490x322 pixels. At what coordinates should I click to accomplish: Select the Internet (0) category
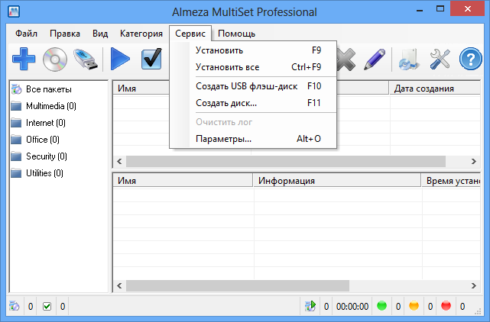click(x=46, y=123)
